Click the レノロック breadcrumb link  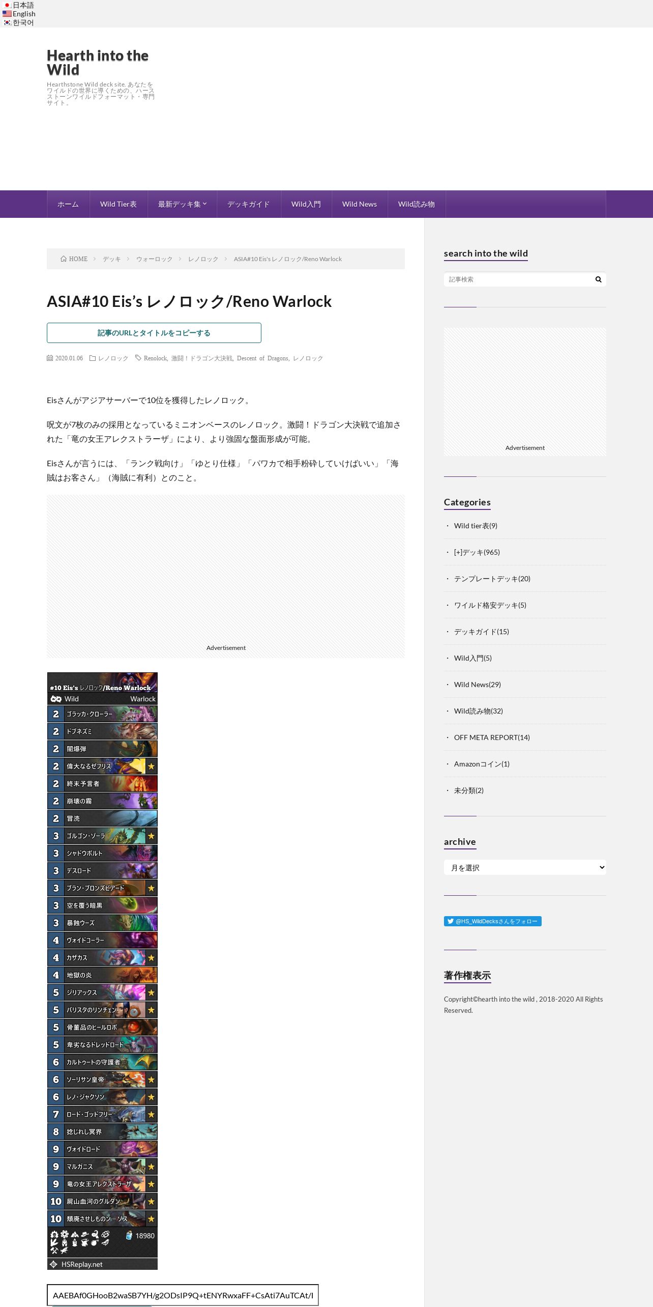pyautogui.click(x=203, y=259)
